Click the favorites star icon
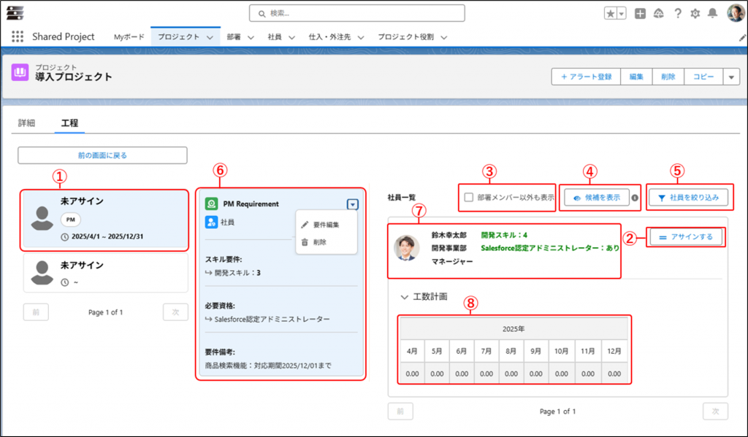 pos(611,14)
